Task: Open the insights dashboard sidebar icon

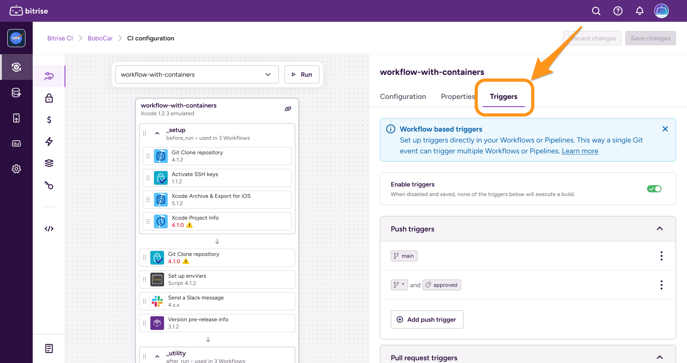Action: tap(16, 143)
